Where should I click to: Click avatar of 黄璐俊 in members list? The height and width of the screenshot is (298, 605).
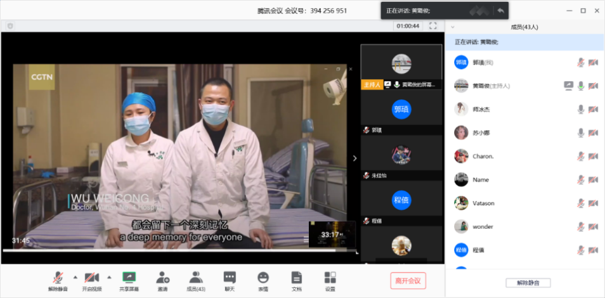461,86
